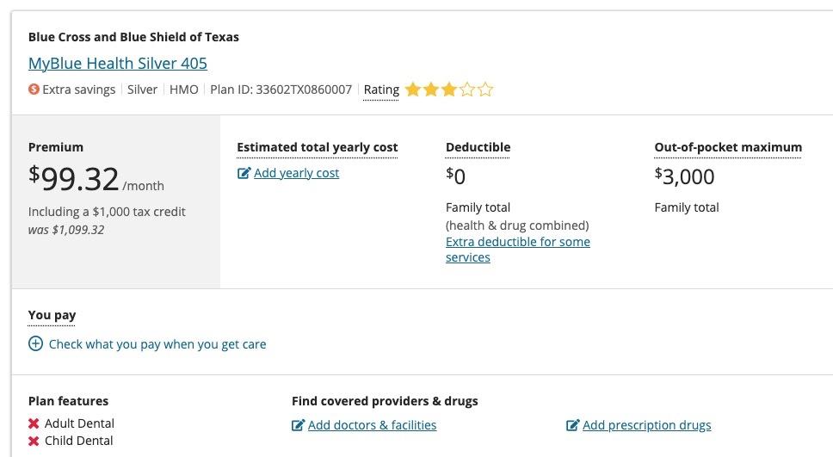The image size is (833, 457).
Task: Click the Add yearly cost link text
Action: point(296,173)
